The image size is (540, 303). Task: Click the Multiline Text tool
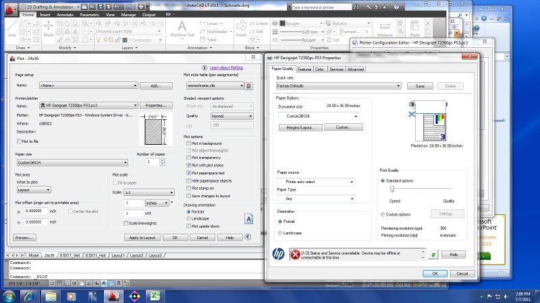pos(181,28)
